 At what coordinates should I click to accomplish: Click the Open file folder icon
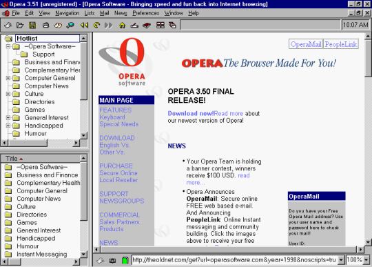tap(20, 25)
